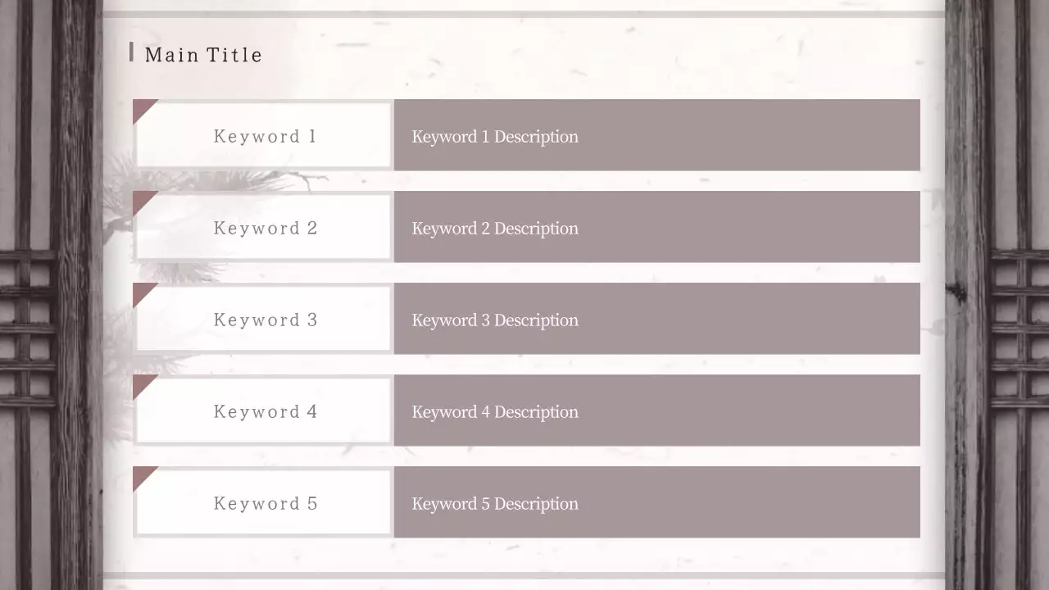
Task: Select the Keyword 5 Description bar
Action: 656,502
